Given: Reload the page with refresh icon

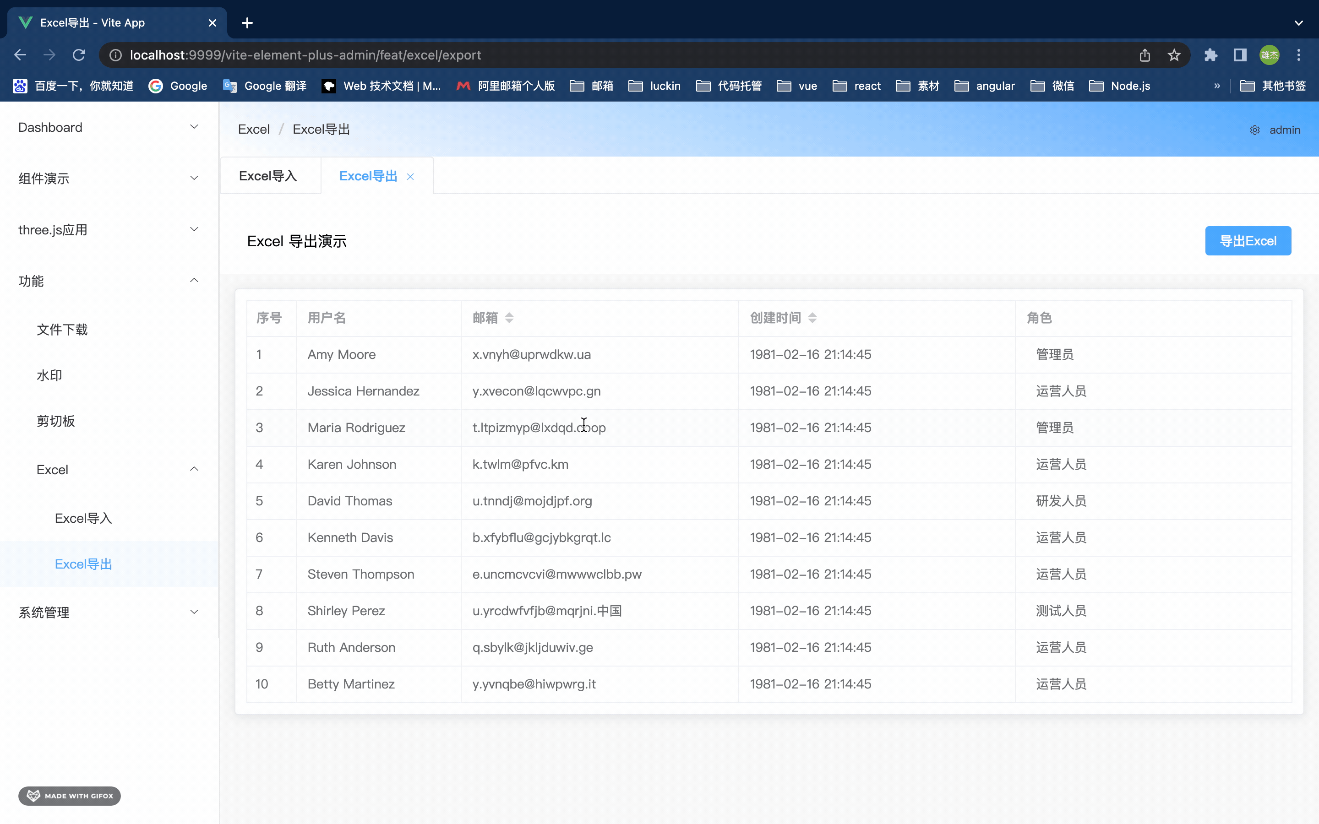Looking at the screenshot, I should (79, 55).
